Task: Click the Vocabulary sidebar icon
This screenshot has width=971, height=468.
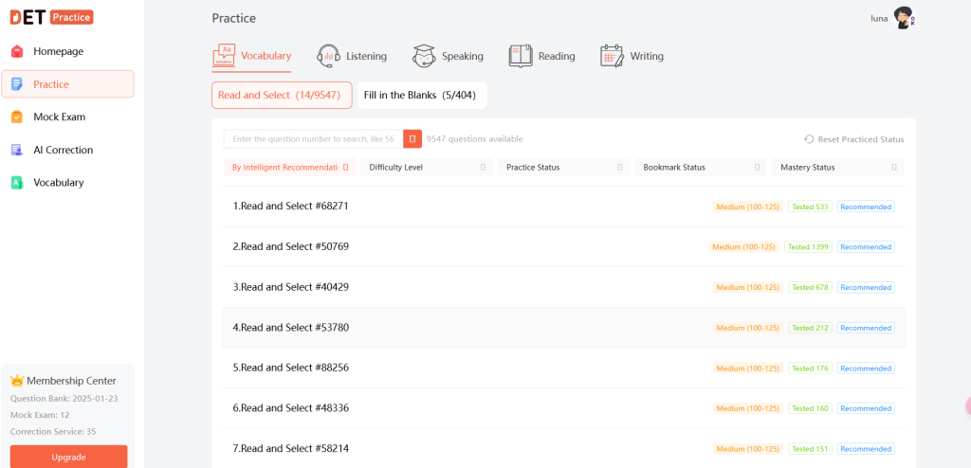Action: pos(17,183)
